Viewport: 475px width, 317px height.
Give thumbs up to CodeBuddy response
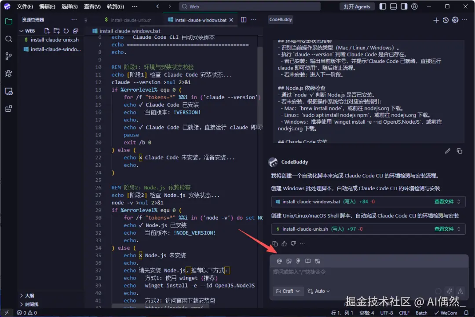pyautogui.click(x=284, y=243)
